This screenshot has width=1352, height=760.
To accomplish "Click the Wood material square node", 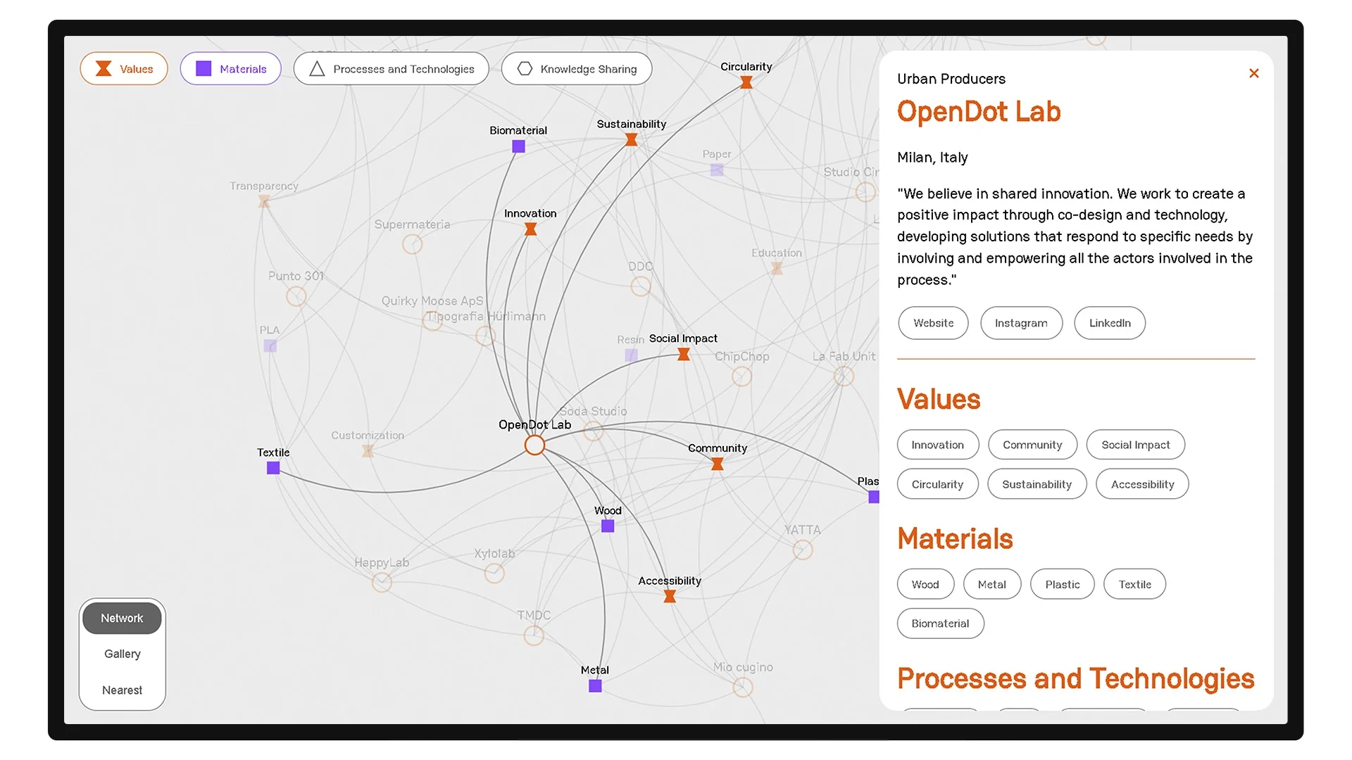I will (608, 526).
